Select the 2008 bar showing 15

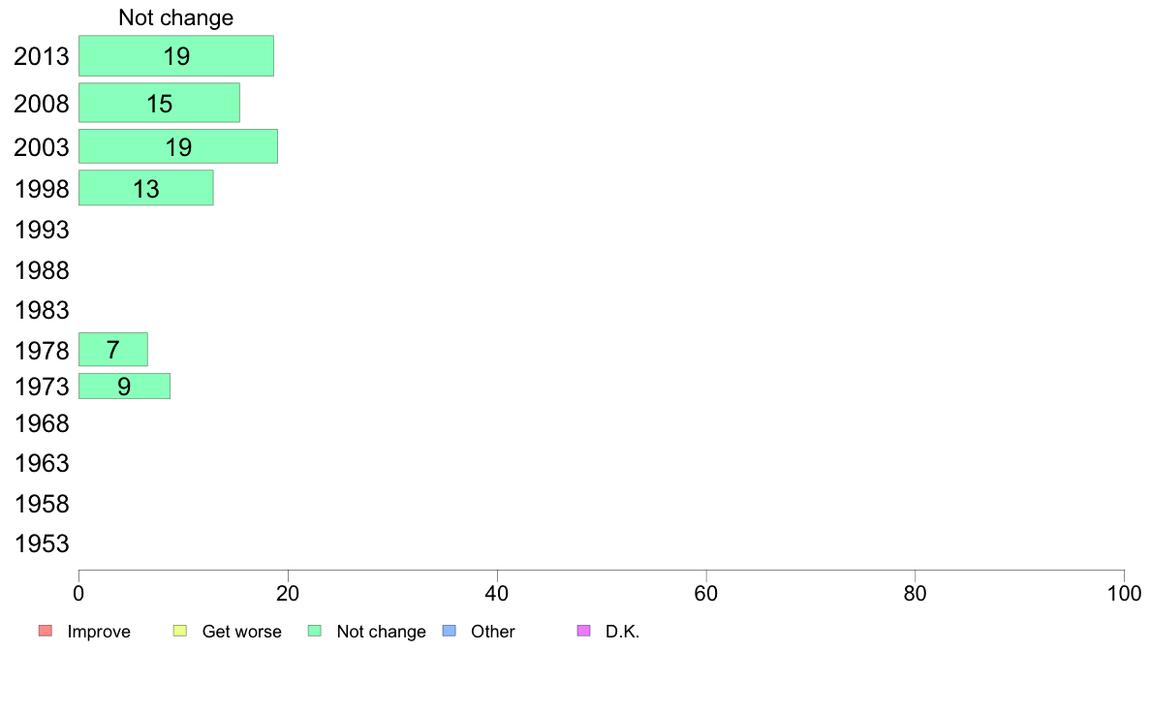pos(159,103)
